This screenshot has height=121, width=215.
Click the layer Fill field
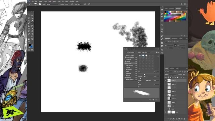coord(184,77)
